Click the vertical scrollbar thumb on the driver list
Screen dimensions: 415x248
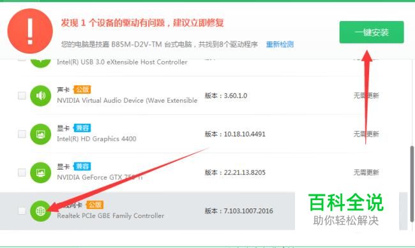click(x=412, y=184)
